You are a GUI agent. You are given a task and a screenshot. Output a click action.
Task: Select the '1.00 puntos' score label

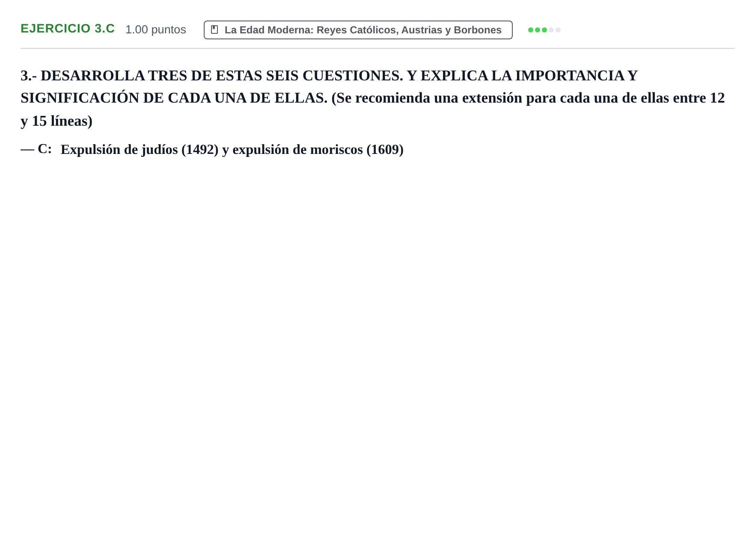(156, 30)
